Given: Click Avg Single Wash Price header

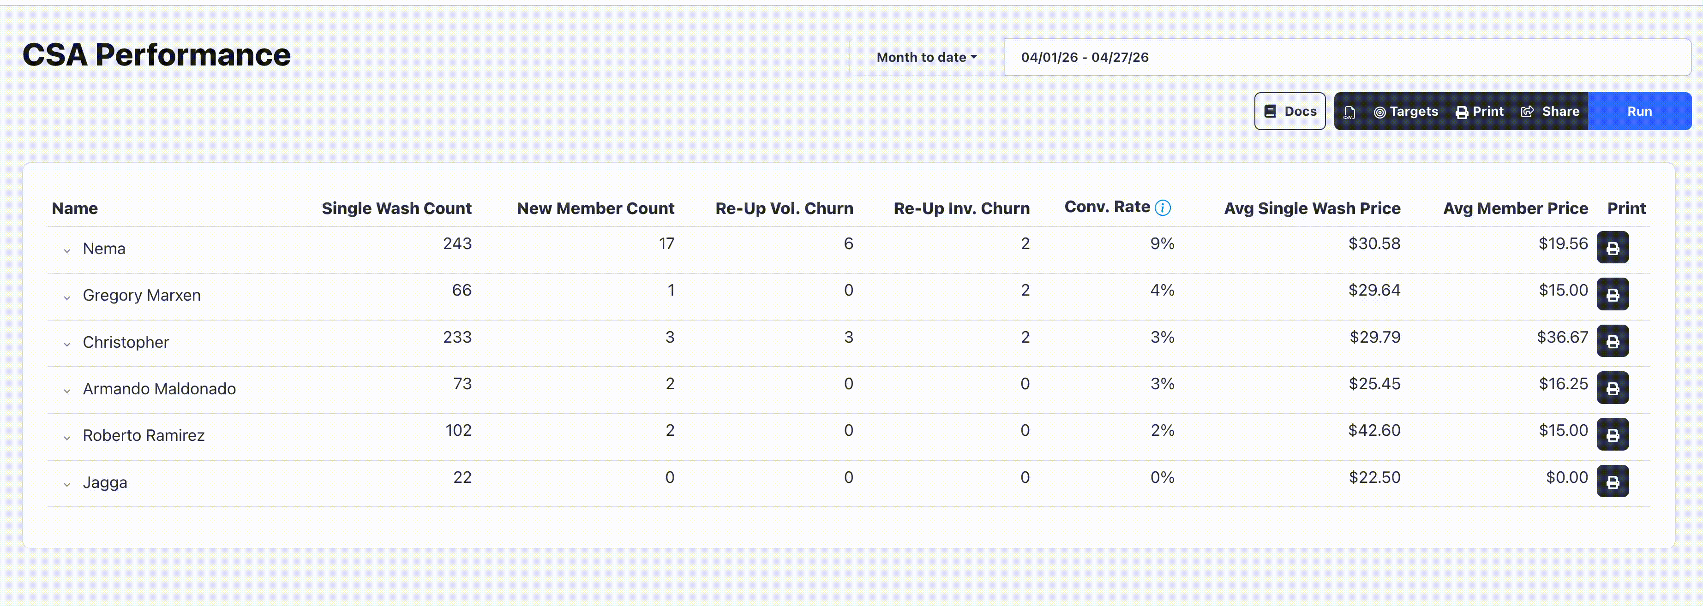Looking at the screenshot, I should [1312, 208].
